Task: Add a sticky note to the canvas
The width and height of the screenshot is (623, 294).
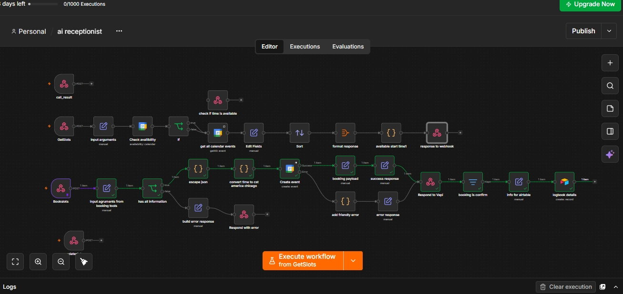Action: [610, 108]
